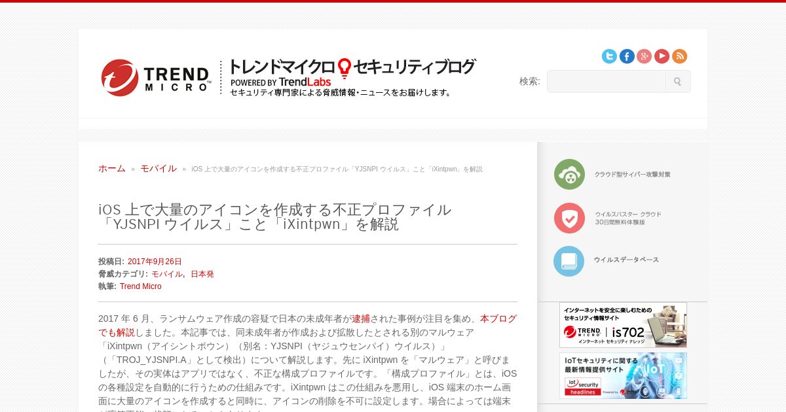Open the YouTube social icon
This screenshot has width=786, height=412.
click(x=662, y=56)
